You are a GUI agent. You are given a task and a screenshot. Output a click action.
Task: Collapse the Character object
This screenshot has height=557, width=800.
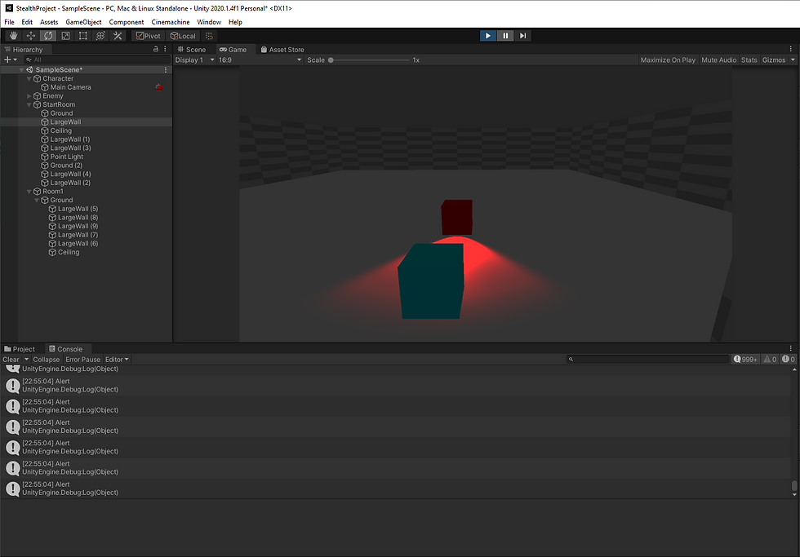(29, 78)
